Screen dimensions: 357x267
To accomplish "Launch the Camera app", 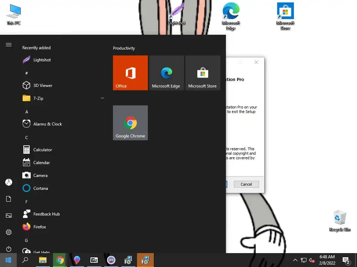I will [x=63, y=176].
